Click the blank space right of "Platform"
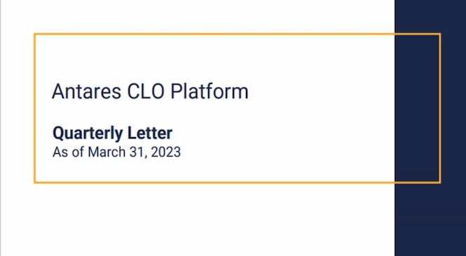466x256 pixels. coord(321,92)
